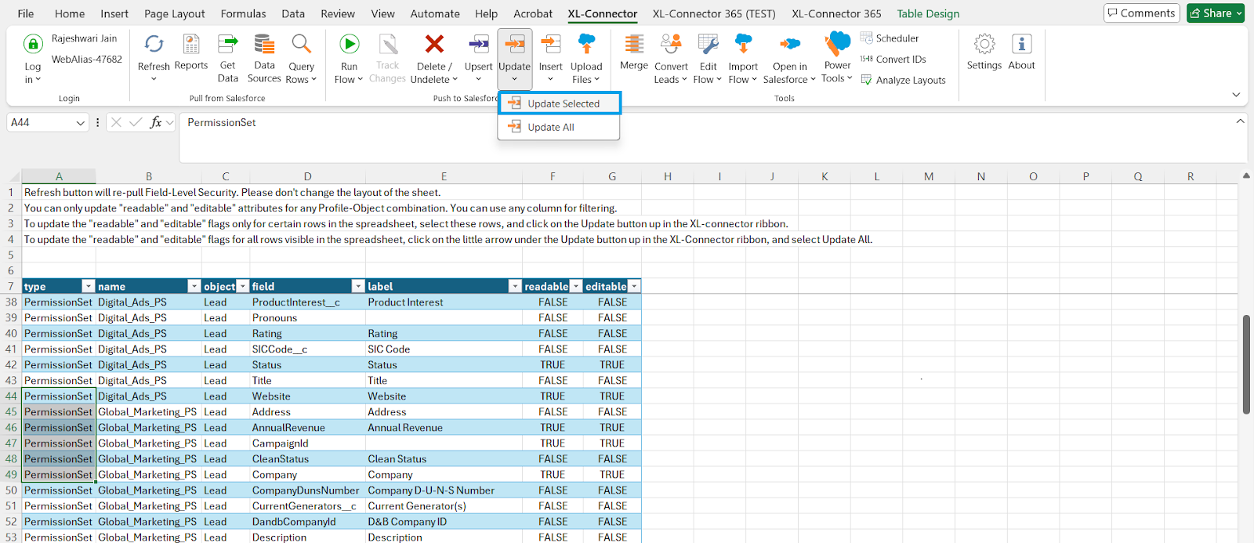This screenshot has width=1254, height=543.
Task: Click the Upsert icon
Action: 478,44
